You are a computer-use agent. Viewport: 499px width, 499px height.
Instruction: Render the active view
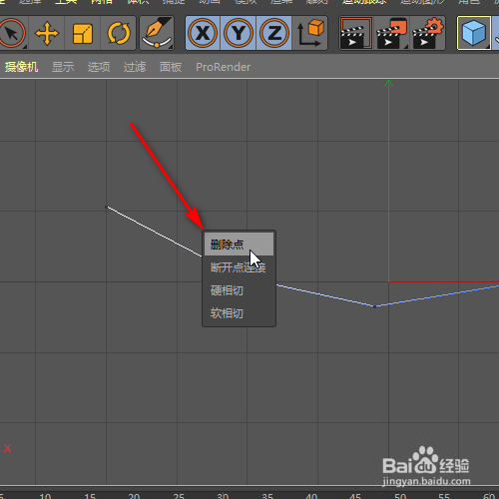click(356, 33)
